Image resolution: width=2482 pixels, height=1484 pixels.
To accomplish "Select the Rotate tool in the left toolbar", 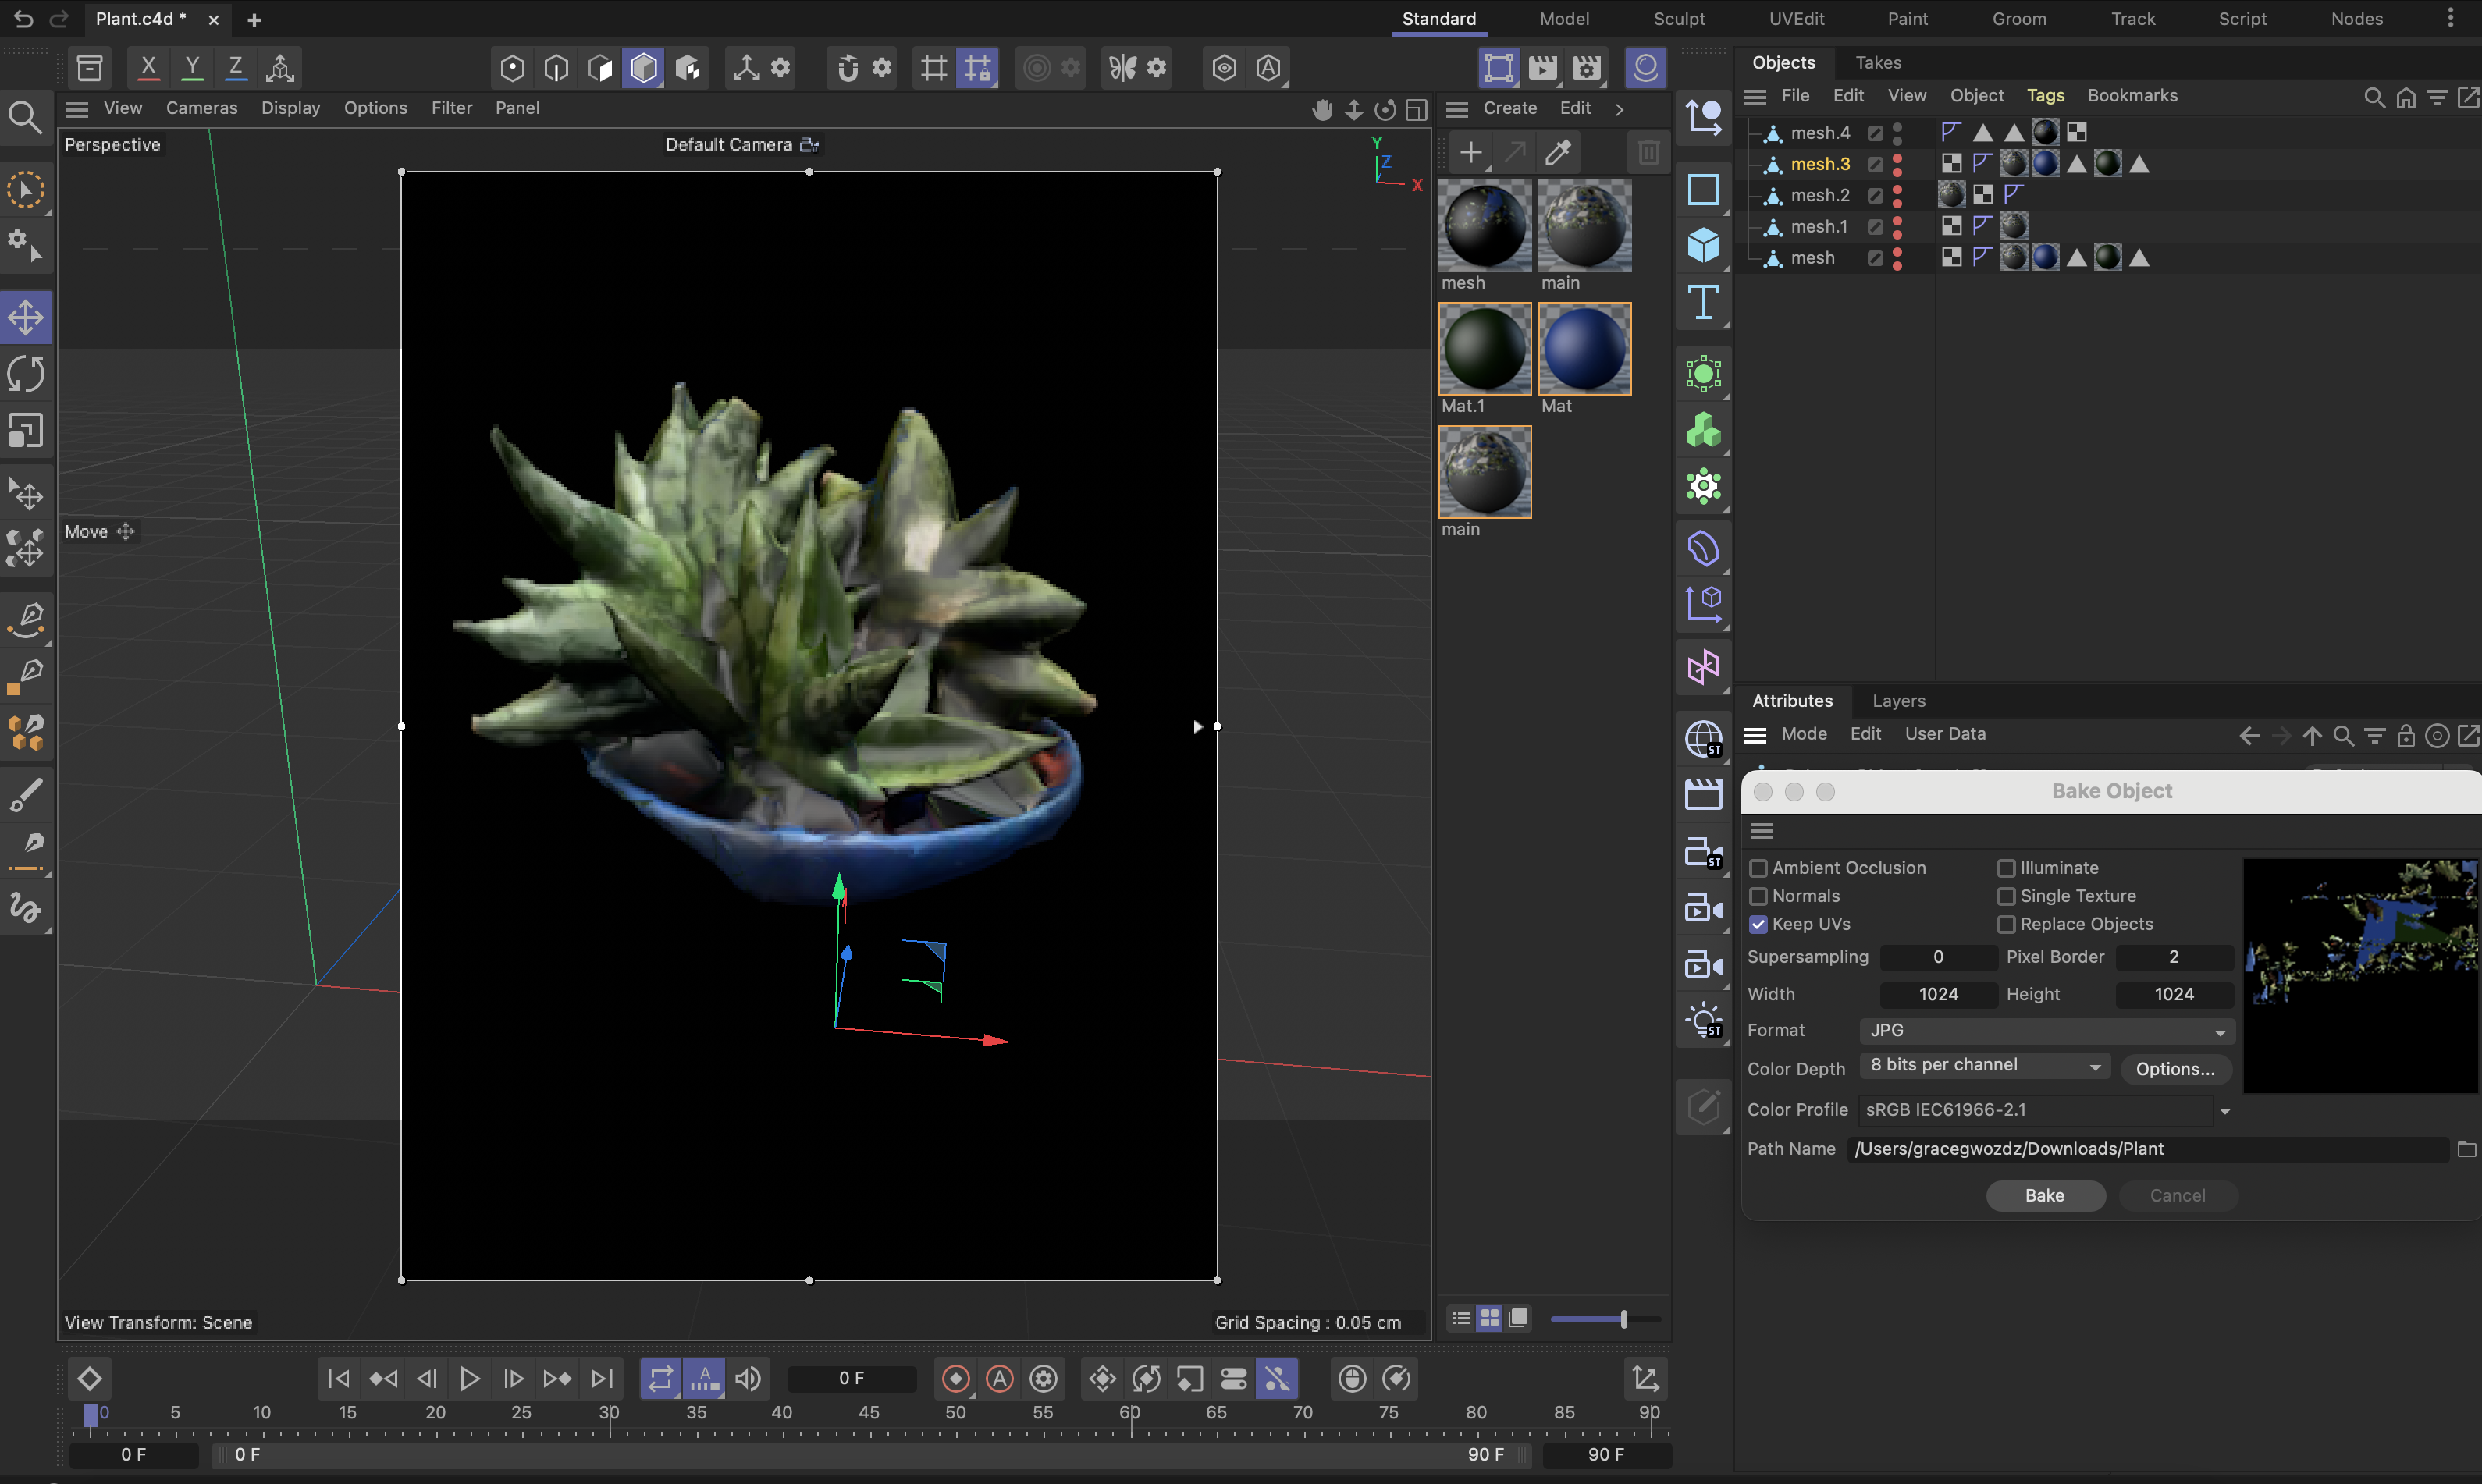I will (26, 373).
